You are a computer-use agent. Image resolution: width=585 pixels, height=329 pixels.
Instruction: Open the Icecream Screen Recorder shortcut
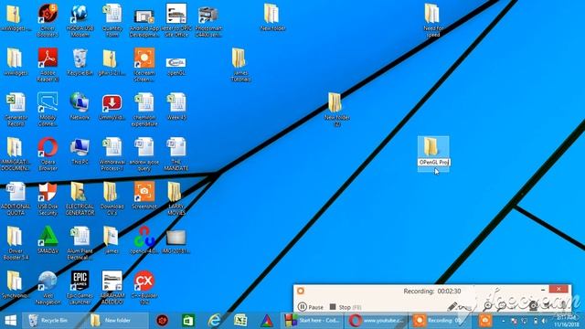[x=144, y=64]
